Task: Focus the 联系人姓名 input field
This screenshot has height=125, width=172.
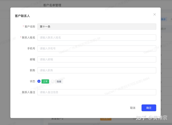Action: click(97, 37)
